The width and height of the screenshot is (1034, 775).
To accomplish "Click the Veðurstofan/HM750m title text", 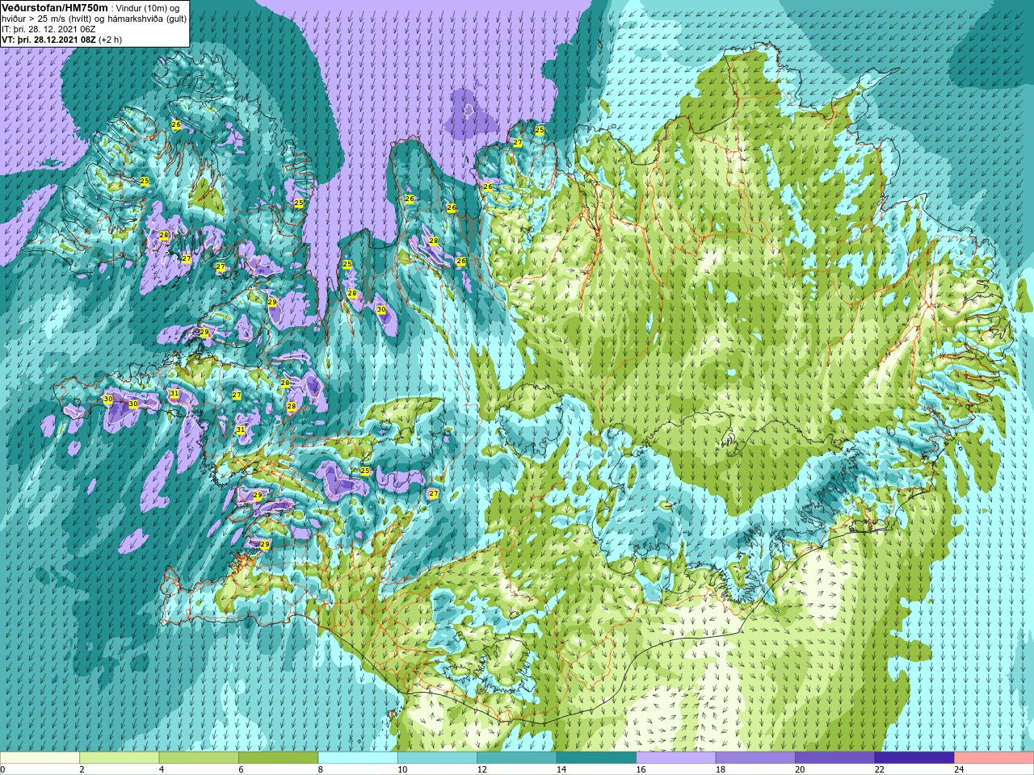I will click(x=54, y=7).
